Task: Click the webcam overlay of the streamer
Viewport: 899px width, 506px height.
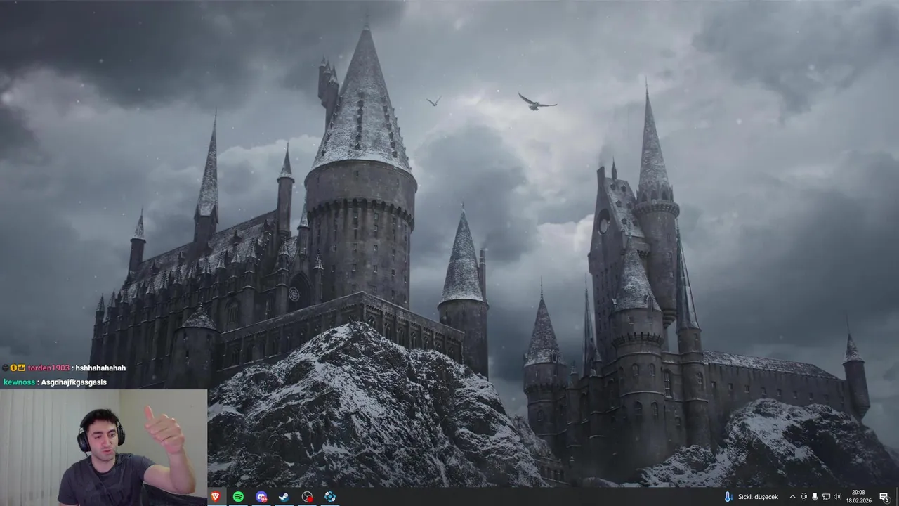Action: (x=104, y=448)
